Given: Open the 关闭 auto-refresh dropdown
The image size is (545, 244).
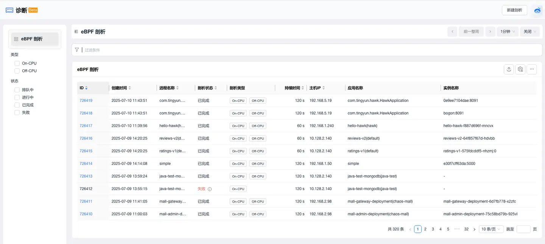Looking at the screenshot, I should click(530, 32).
